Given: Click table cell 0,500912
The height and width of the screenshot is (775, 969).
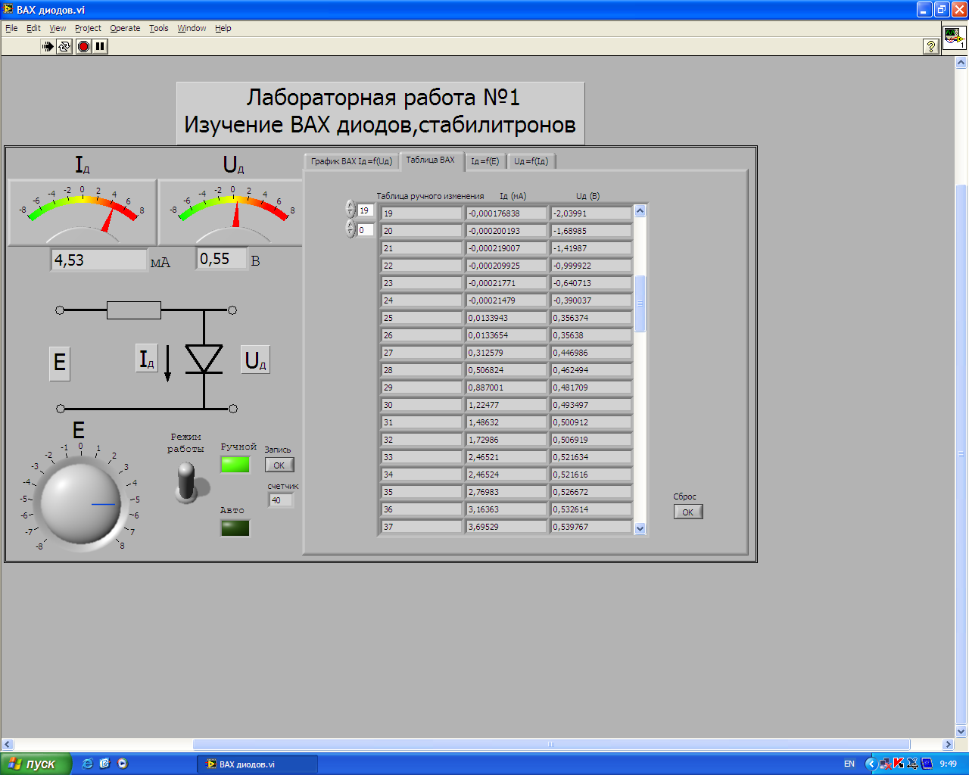Looking at the screenshot, I should 590,422.
